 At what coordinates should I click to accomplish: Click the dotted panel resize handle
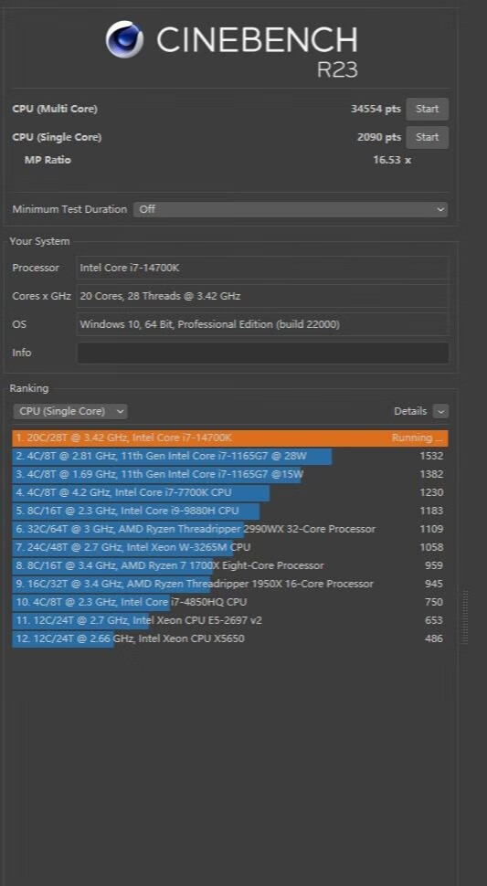466,617
